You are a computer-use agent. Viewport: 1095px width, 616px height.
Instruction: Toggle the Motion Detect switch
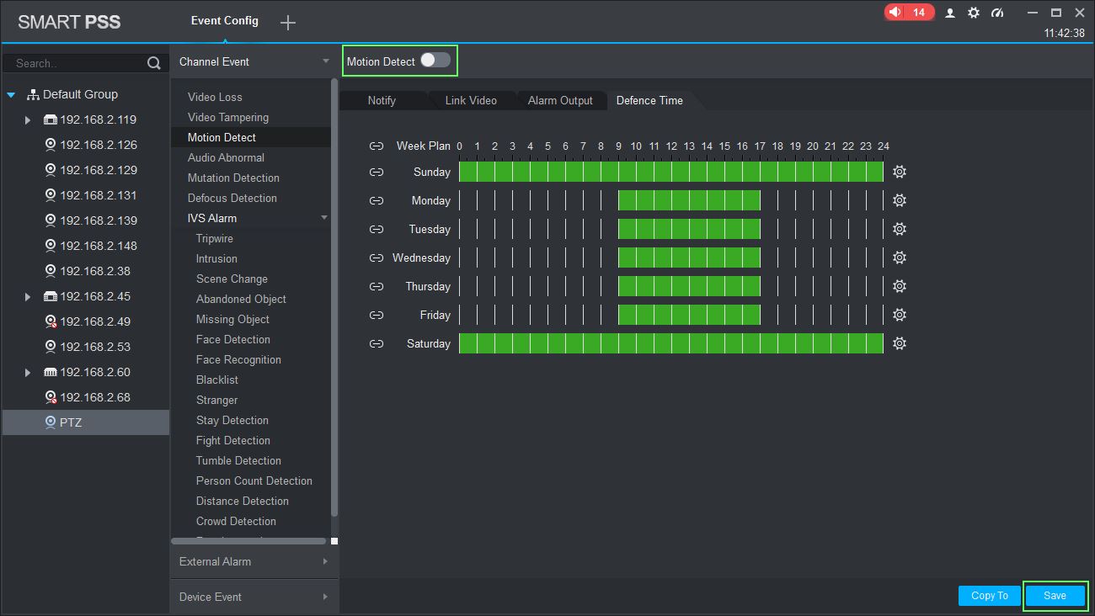point(435,61)
